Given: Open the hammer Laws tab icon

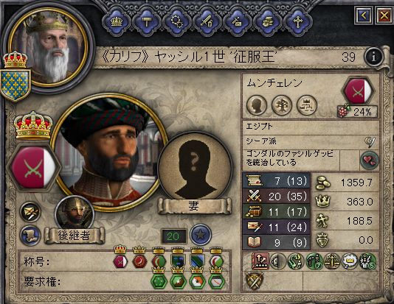Looking at the screenshot, I should pyautogui.click(x=147, y=21).
